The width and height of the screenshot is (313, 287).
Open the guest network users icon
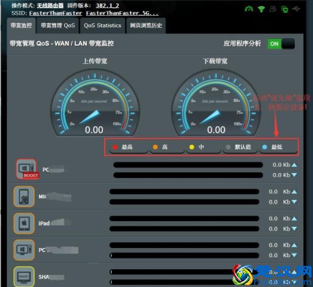pyautogui.click(x=273, y=9)
